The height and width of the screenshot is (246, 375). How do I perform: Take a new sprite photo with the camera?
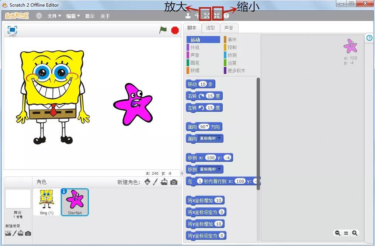click(x=174, y=182)
